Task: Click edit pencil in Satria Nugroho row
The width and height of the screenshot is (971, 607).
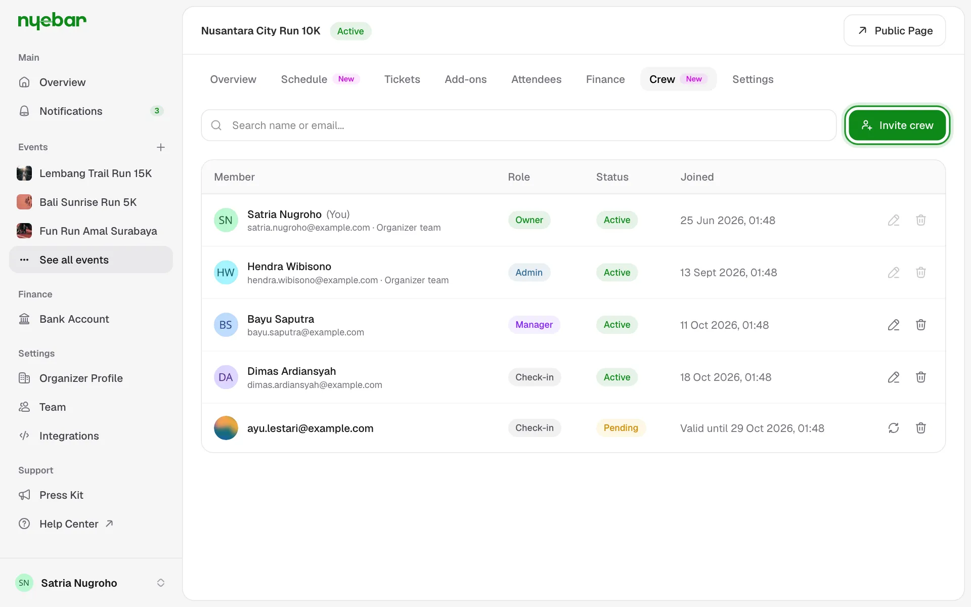Action: (894, 220)
